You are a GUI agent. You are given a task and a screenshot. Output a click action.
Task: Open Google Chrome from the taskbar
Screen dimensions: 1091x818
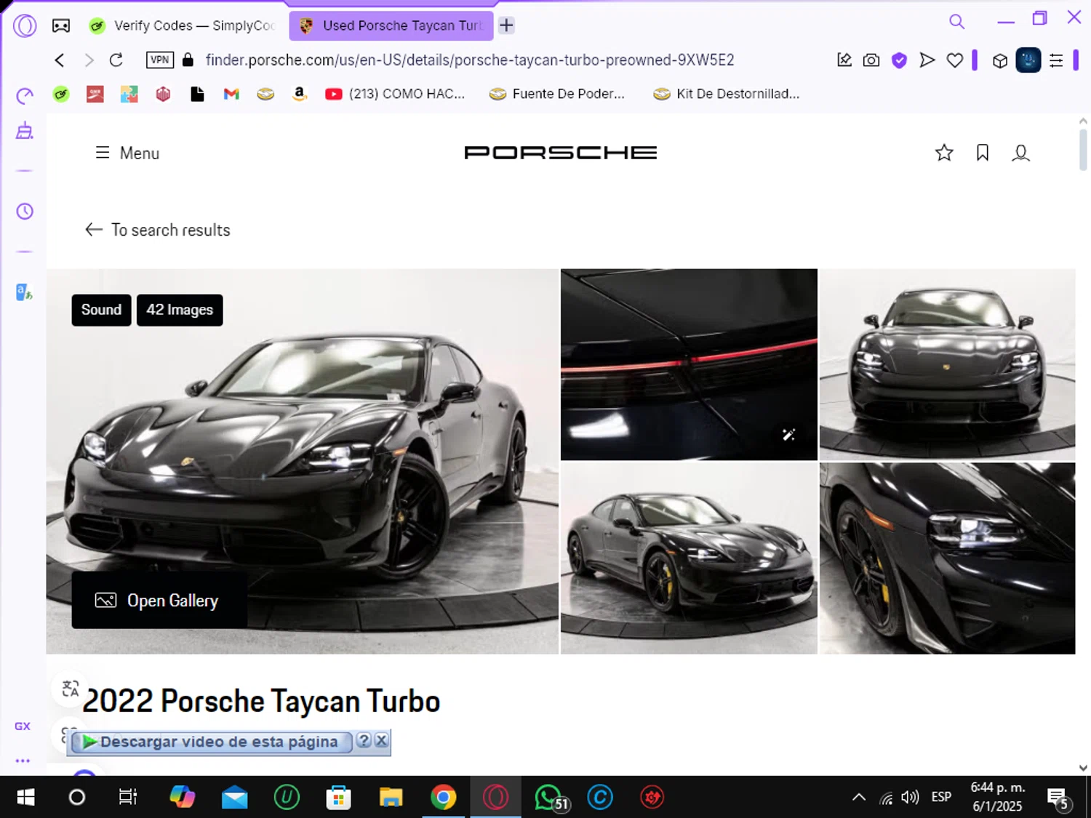(443, 798)
